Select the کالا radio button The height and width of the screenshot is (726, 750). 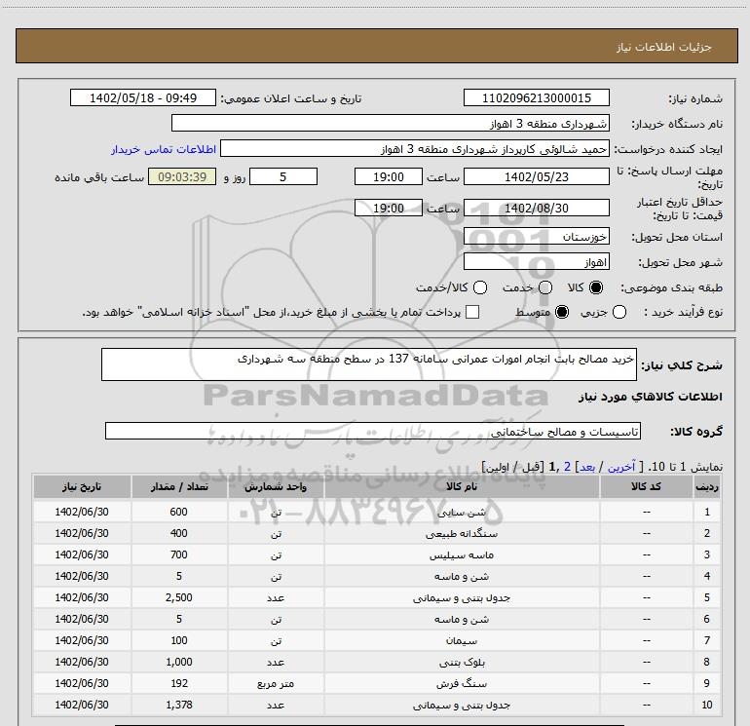(596, 287)
